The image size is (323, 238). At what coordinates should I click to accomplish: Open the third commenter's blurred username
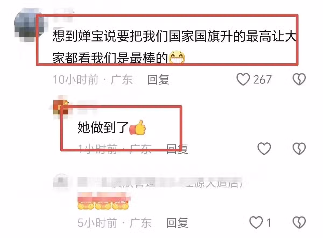(x=160, y=183)
